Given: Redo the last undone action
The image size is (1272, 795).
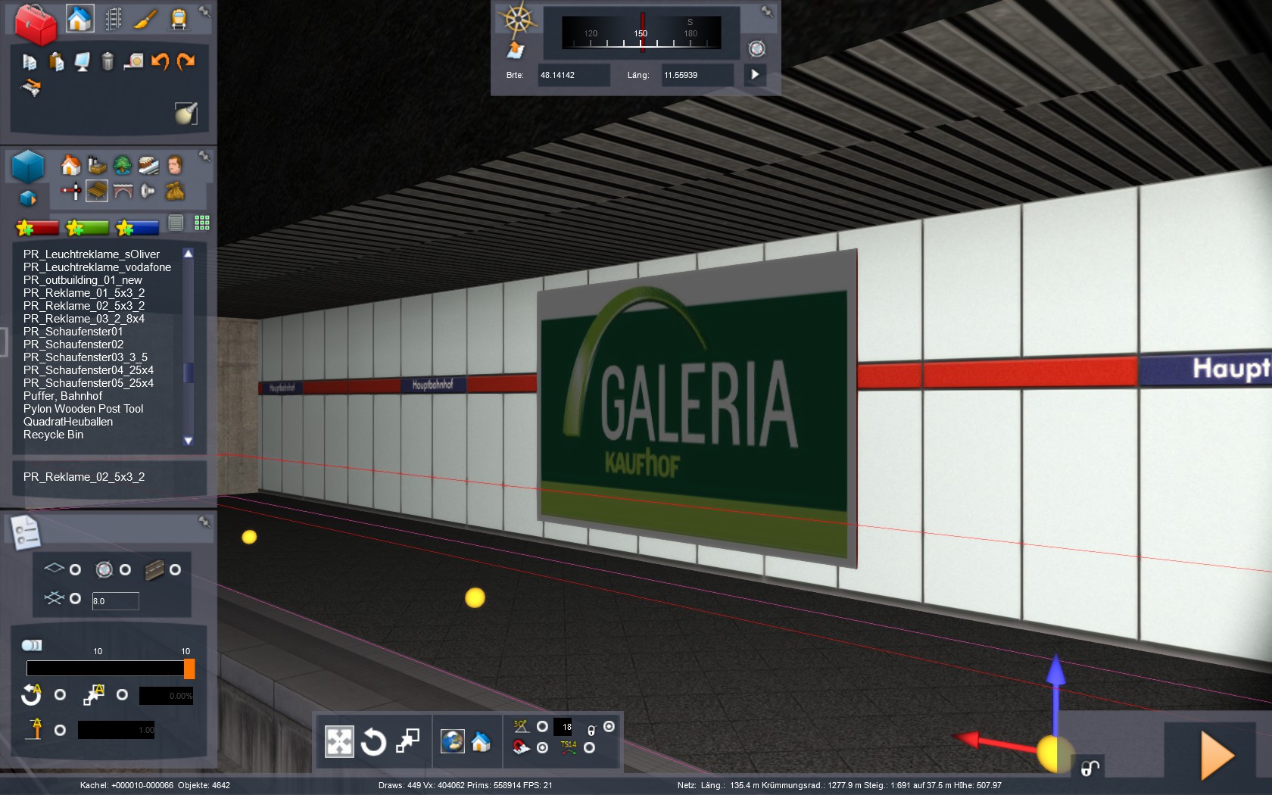Looking at the screenshot, I should coord(185,61).
